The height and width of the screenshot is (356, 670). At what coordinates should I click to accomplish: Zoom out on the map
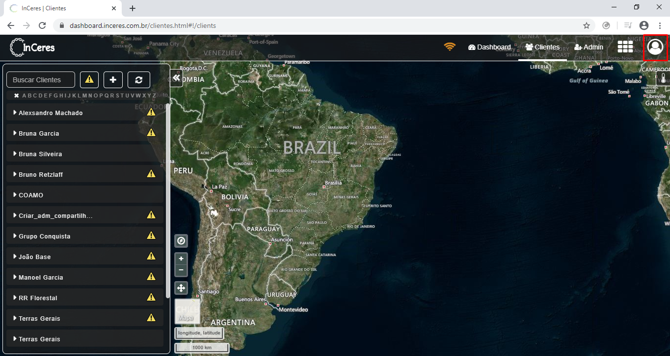pyautogui.click(x=181, y=270)
